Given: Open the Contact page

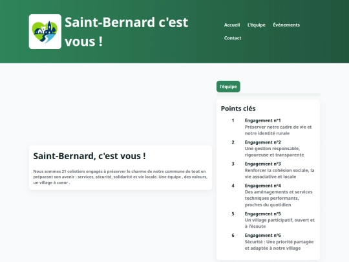Looking at the screenshot, I should coord(233,38).
